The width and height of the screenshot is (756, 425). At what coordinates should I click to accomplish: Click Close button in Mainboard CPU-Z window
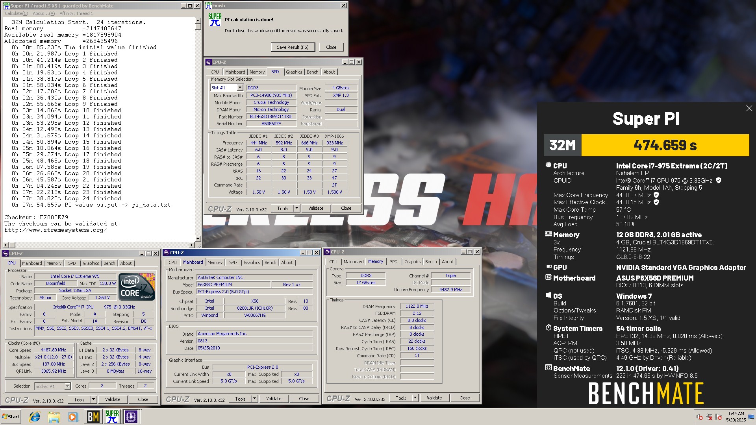(304, 399)
